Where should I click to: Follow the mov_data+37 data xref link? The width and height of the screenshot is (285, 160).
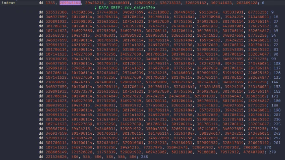(x=140, y=8)
